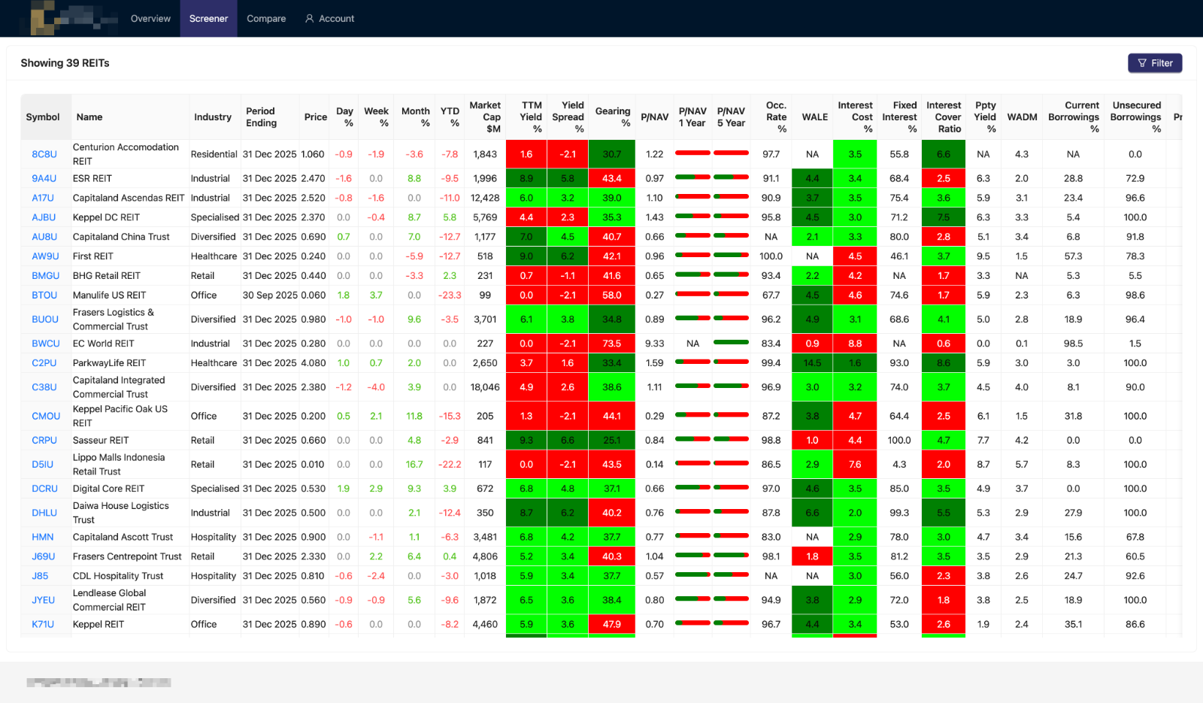Click red Gearing cell 73.5 for EC World REIT
This screenshot has height=703, width=1203.
click(612, 344)
